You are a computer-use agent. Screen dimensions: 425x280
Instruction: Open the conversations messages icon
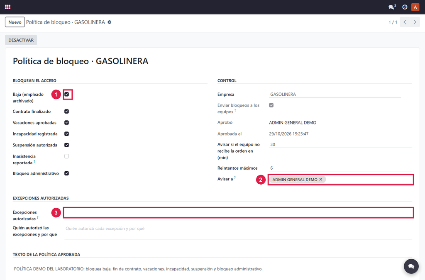point(392,7)
